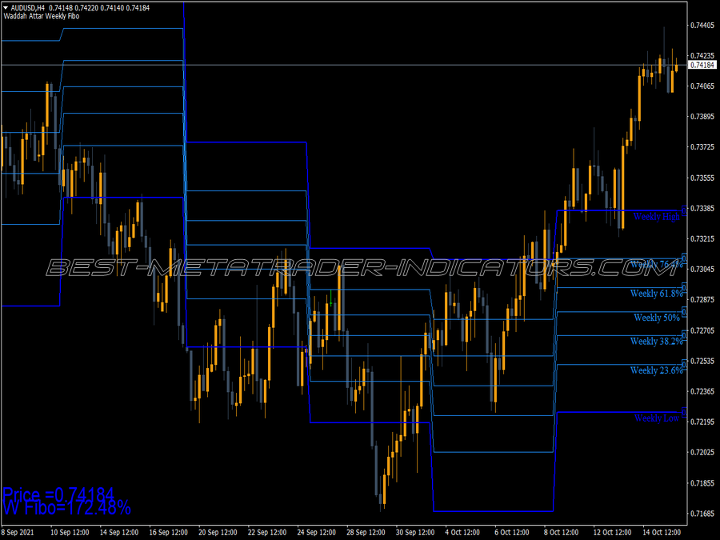Viewport: 720px width, 540px height.
Task: Select the 0.73385 value on the price scale
Action: coord(702,209)
